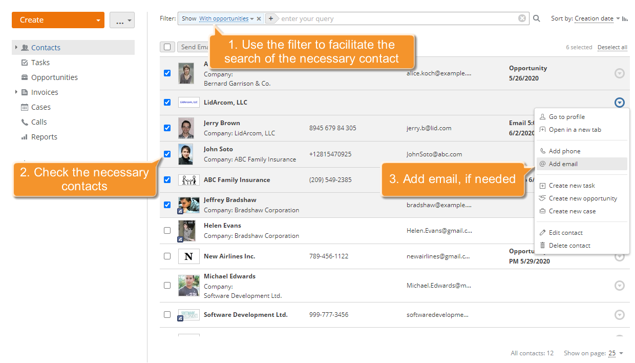Toggle sort order icon beside Creation date
Screen dimensions: 635x363
point(625,19)
